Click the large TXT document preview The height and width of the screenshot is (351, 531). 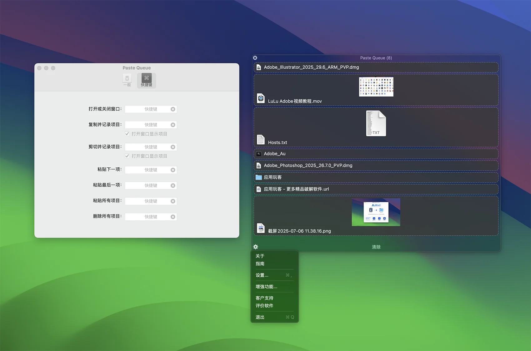point(376,123)
